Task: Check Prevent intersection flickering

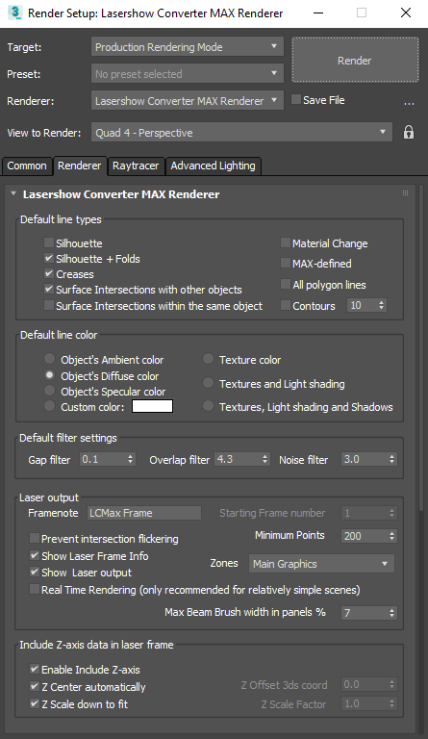Action: (34, 538)
